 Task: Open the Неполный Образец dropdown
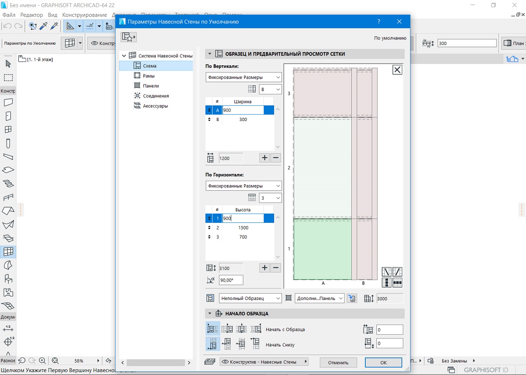[250, 298]
